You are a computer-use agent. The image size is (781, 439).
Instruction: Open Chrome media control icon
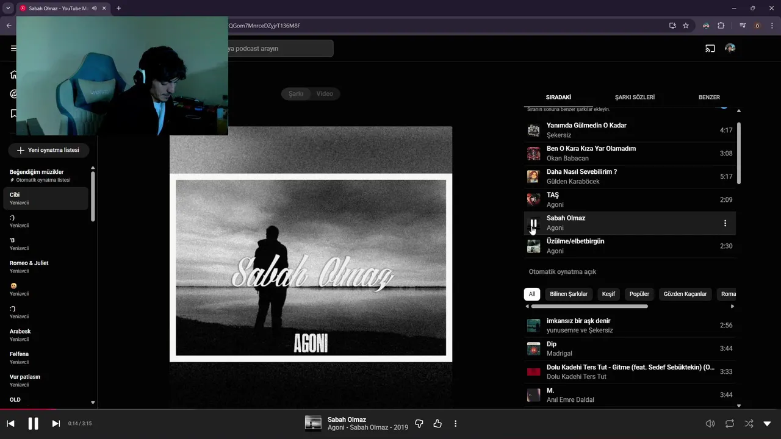point(743,26)
